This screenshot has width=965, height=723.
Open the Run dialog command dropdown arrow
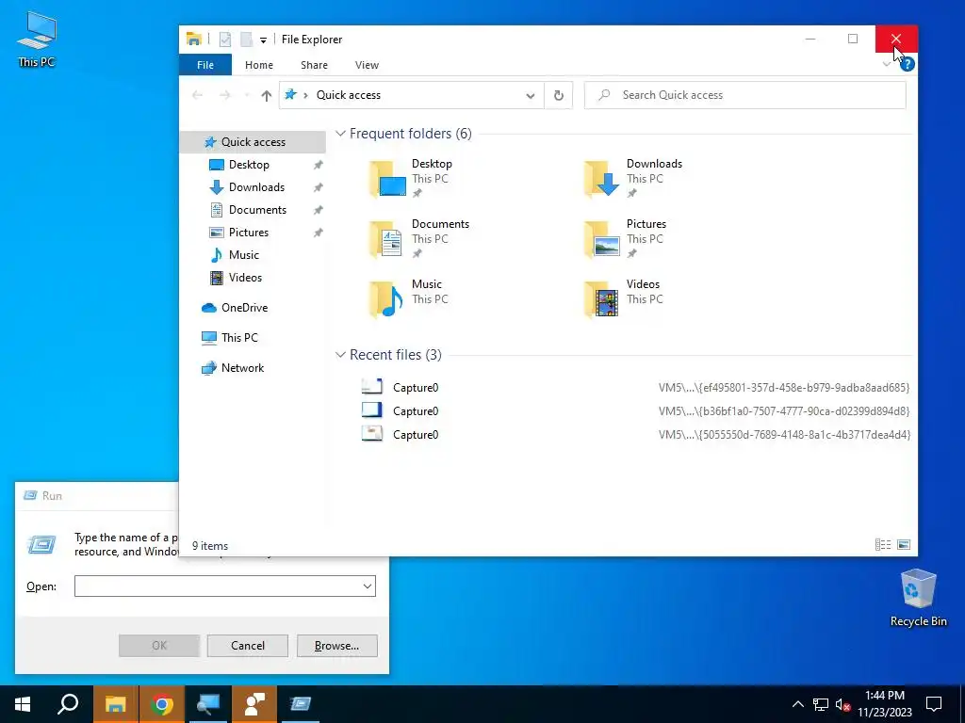click(368, 586)
